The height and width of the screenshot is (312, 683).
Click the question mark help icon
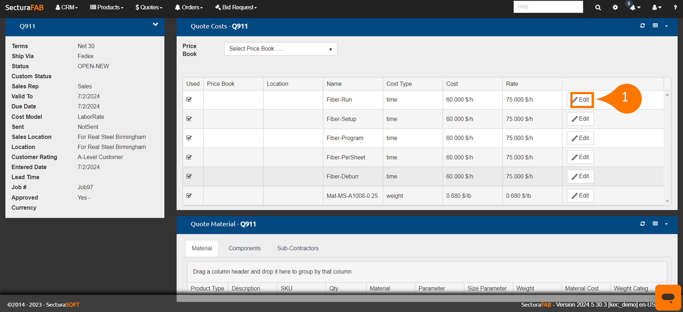(x=675, y=7)
